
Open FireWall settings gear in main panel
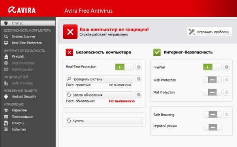(x=227, y=67)
